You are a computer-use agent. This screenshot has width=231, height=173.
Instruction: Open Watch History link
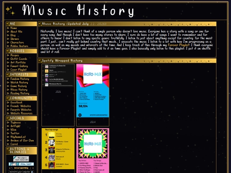pos(19,82)
